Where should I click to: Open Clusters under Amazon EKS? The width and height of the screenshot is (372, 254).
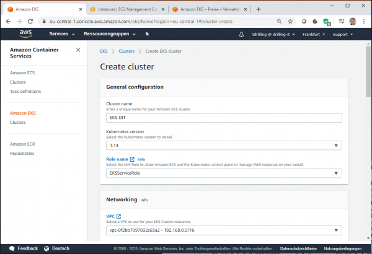click(x=18, y=123)
